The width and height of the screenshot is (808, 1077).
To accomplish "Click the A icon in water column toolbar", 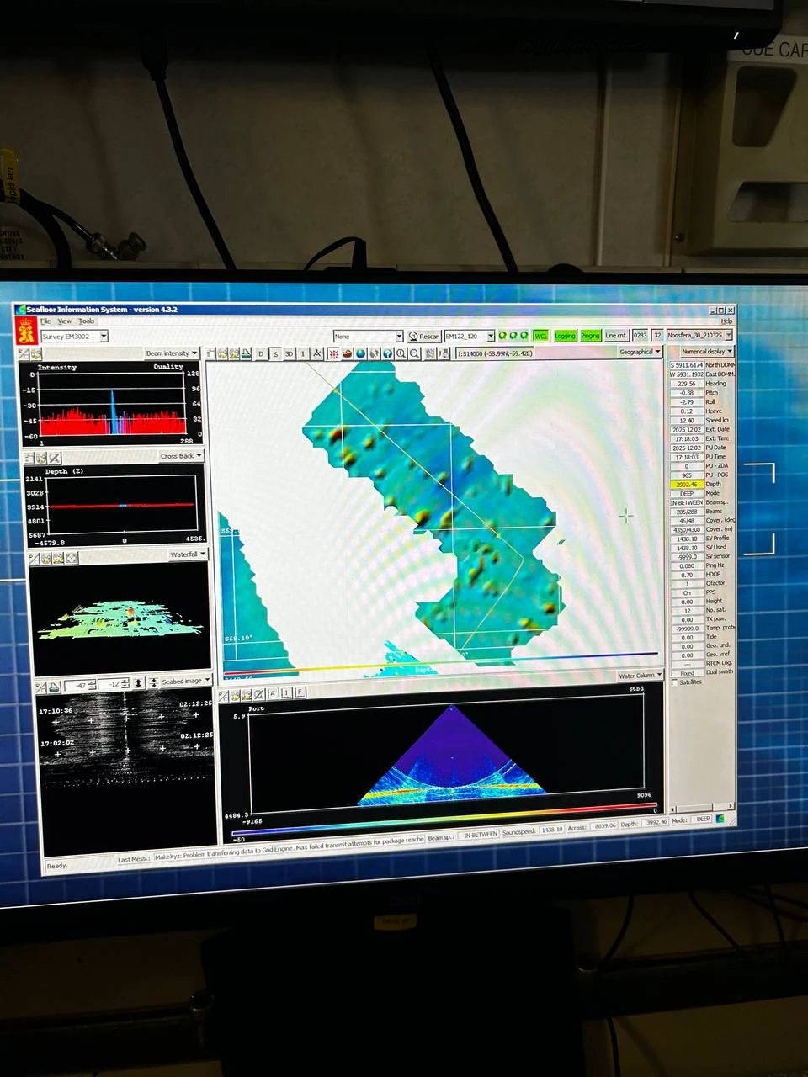I will click(273, 693).
